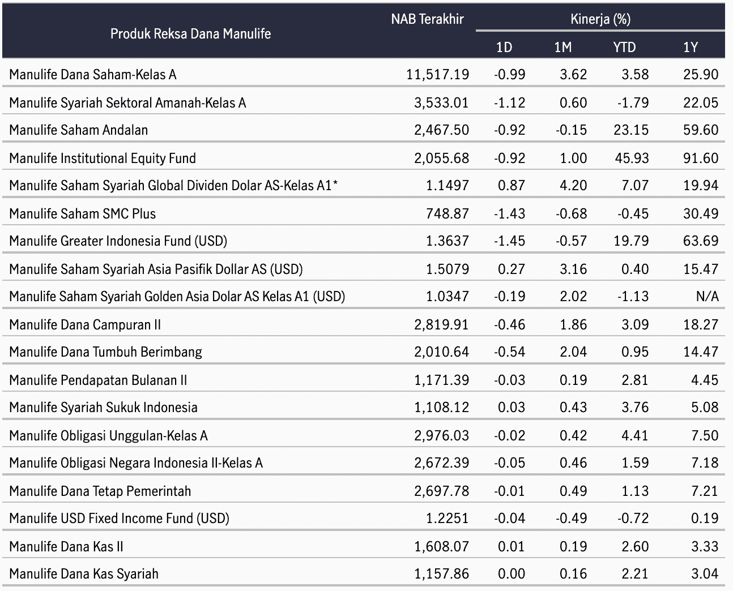
Task: Click the 1Y value 7.18
Action: click(x=705, y=462)
